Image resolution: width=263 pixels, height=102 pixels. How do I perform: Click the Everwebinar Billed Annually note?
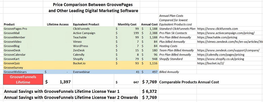[x=169, y=72]
